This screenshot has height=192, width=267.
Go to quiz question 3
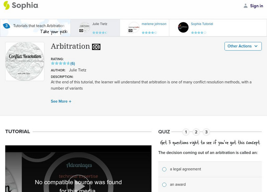click(x=206, y=132)
